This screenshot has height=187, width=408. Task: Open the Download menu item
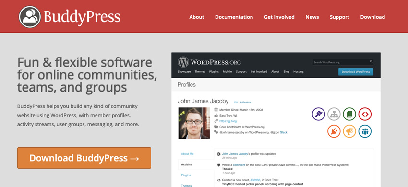372,17
